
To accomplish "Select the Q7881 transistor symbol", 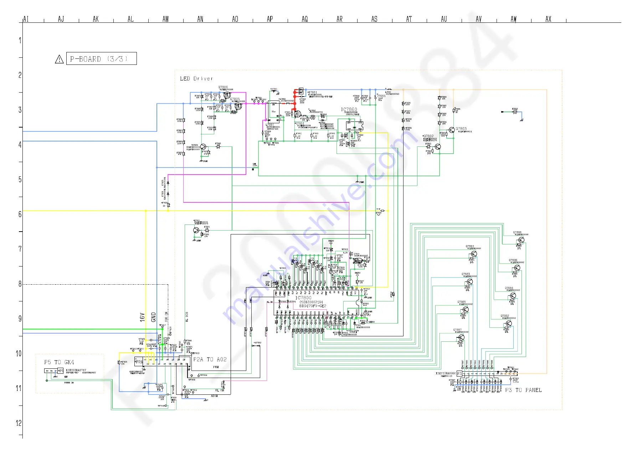I will 474,254.
